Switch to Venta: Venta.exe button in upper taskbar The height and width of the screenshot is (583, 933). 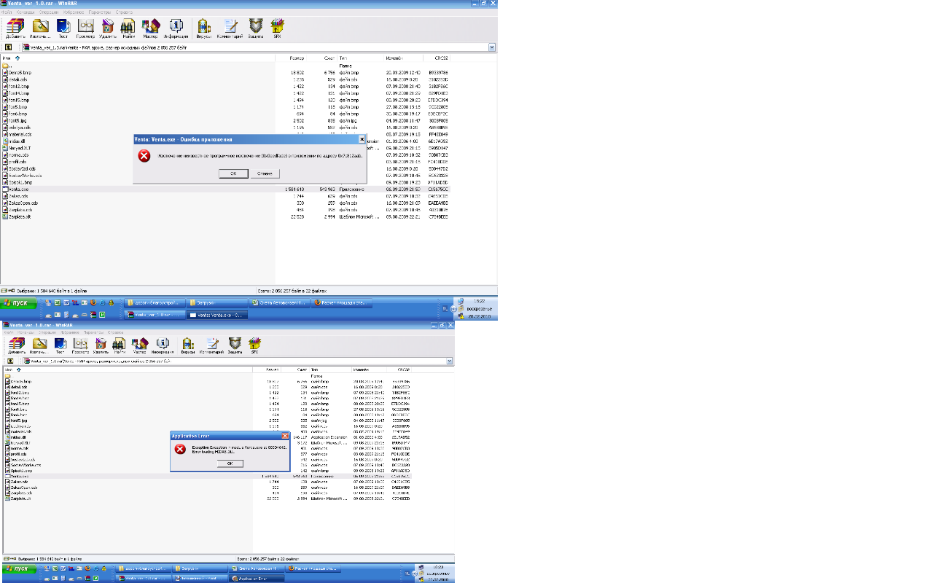click(x=216, y=315)
